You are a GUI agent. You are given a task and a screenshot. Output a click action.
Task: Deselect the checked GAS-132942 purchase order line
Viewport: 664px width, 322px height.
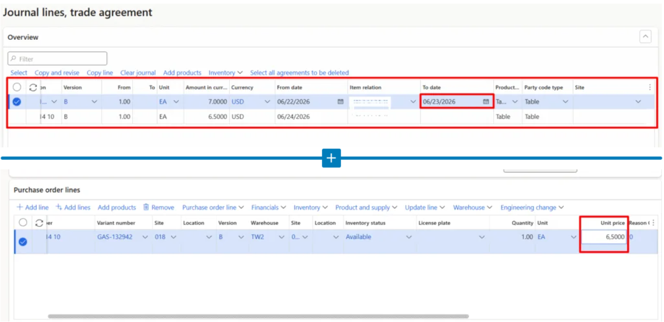click(23, 242)
